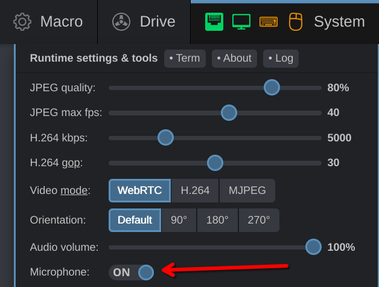Screen dimensions: 379x287
Task: Rotate orientation to 180°
Action: pos(218,220)
